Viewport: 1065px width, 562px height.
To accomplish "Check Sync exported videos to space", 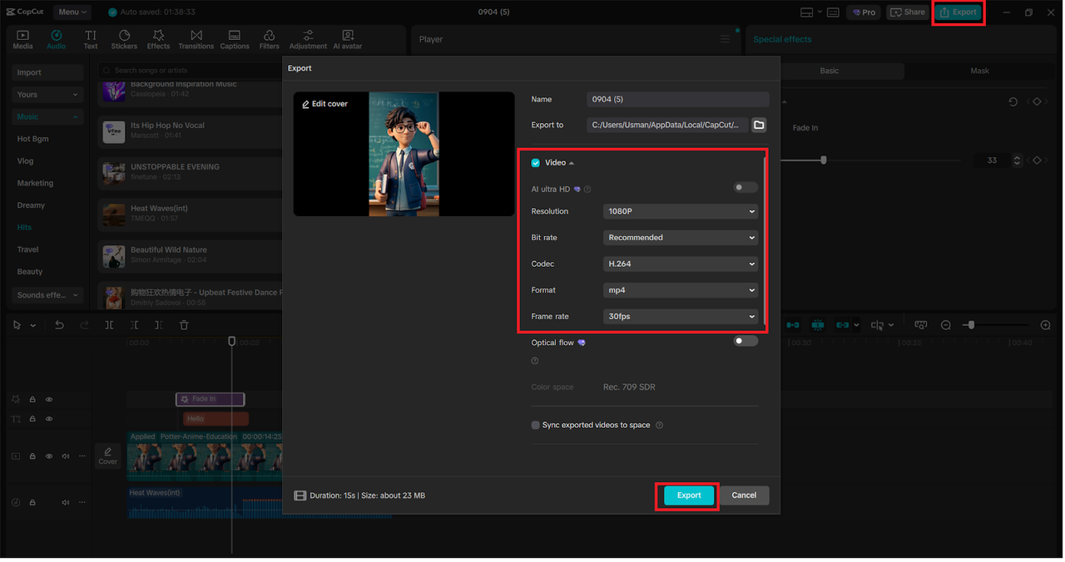I will 536,425.
